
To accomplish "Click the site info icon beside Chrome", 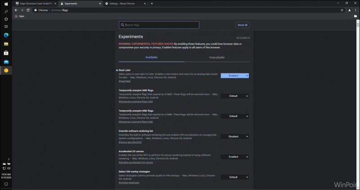I will coord(36,10).
